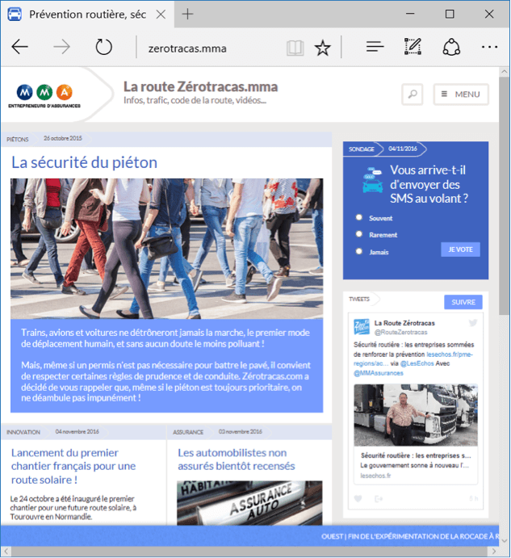Click the SMS car poll icon
This screenshot has height=558, width=511.
click(373, 180)
